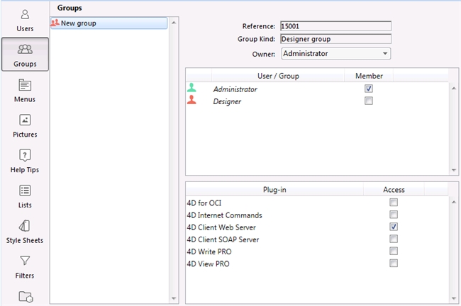This screenshot has height=306, width=461.
Task: Click the Reference input field
Action: tap(335, 26)
